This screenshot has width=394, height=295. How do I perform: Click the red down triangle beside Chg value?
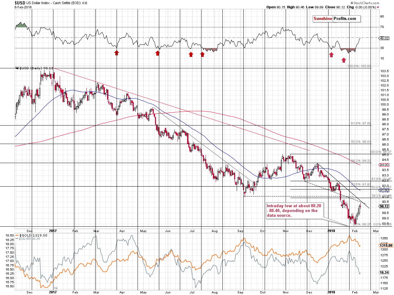(377, 7)
